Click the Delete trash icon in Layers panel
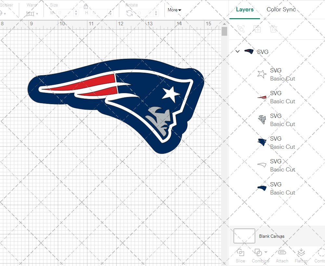The image size is (325, 266). tap(273, 29)
